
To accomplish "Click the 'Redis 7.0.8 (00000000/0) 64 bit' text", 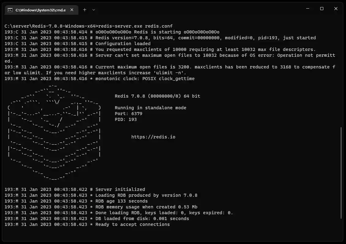I will (157, 96).
